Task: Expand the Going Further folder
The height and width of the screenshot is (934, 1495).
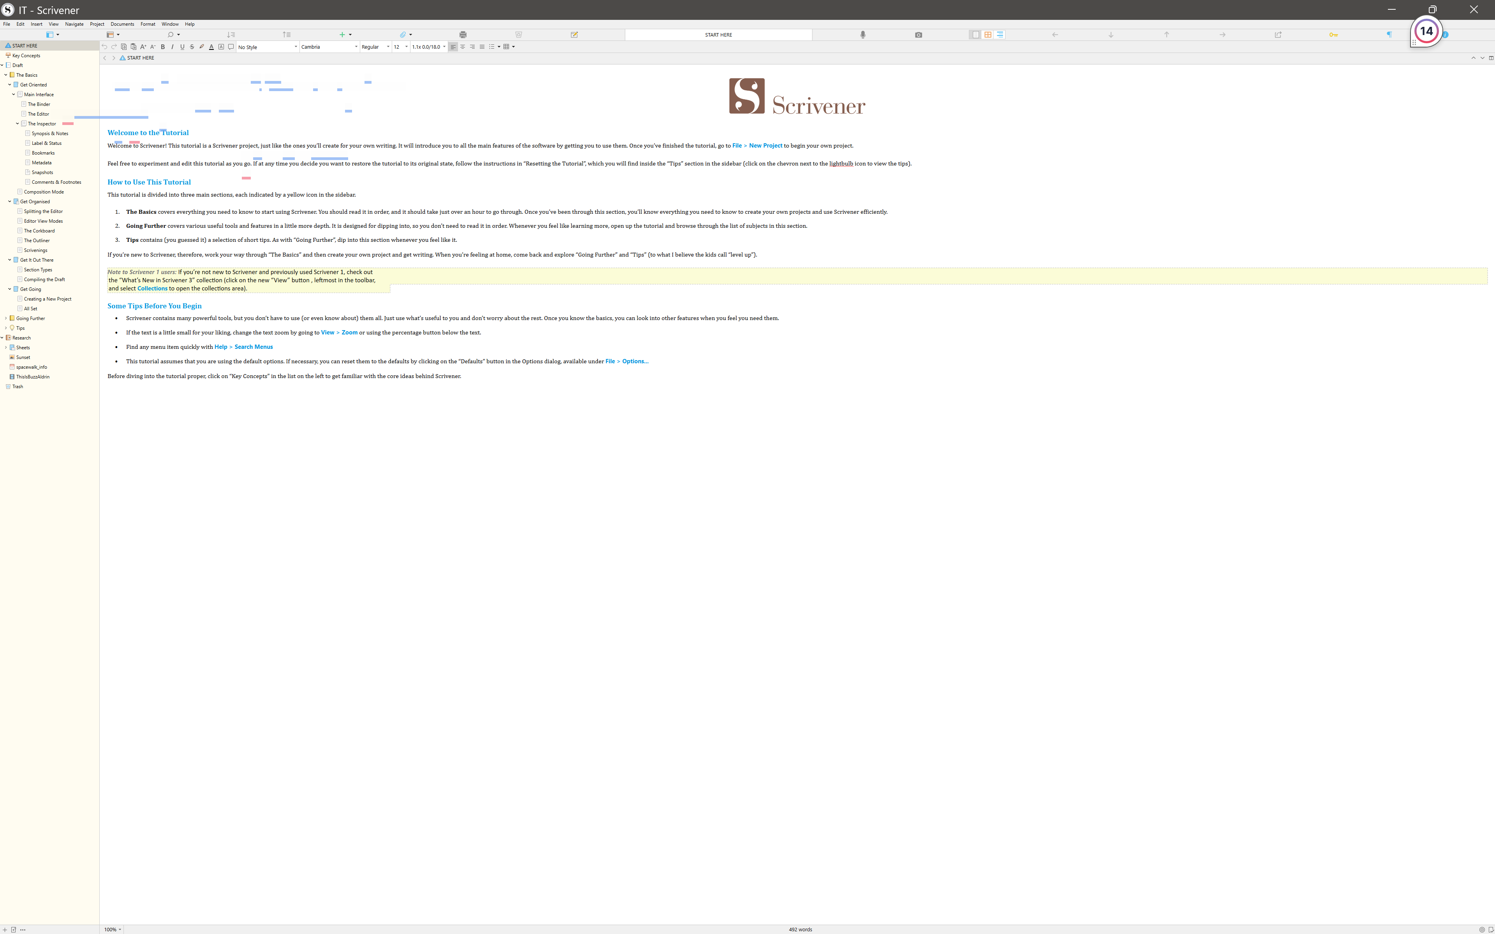Action: click(5, 318)
